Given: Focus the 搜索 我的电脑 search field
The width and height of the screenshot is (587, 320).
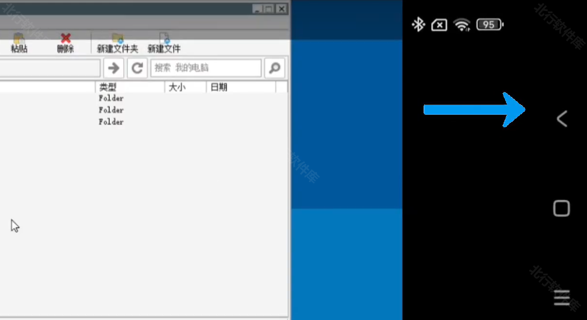Looking at the screenshot, I should 206,68.
